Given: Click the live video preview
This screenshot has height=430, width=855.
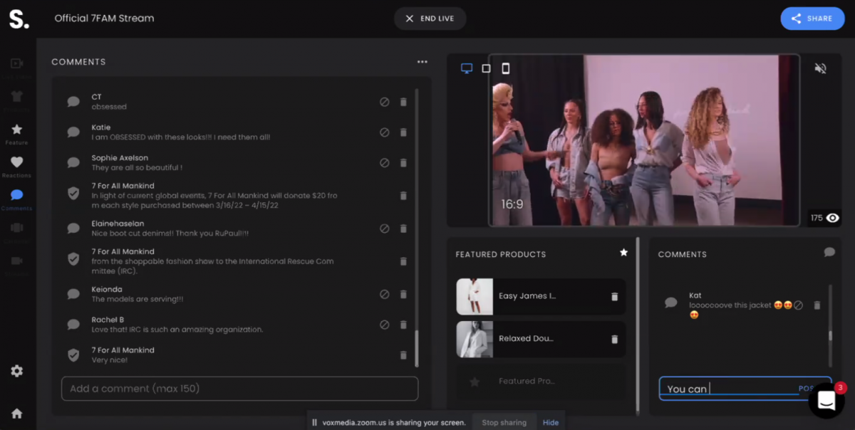Looking at the screenshot, I should tap(644, 140).
